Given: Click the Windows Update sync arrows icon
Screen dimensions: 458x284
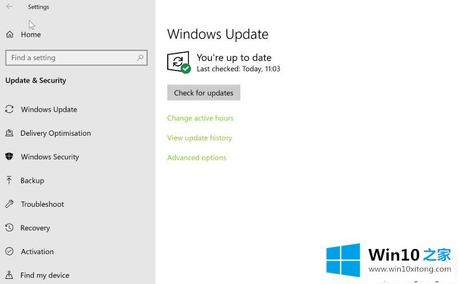Looking at the screenshot, I should 9,109.
